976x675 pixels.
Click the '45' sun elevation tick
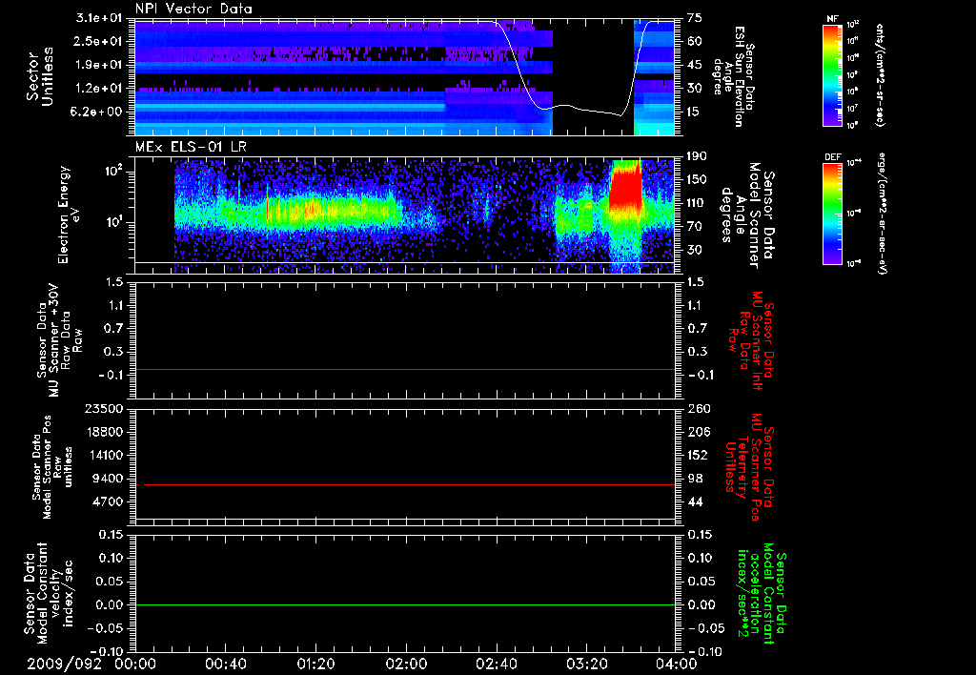(695, 65)
